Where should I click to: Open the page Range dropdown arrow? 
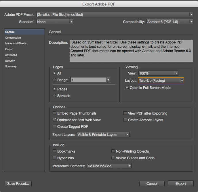tap(108, 80)
